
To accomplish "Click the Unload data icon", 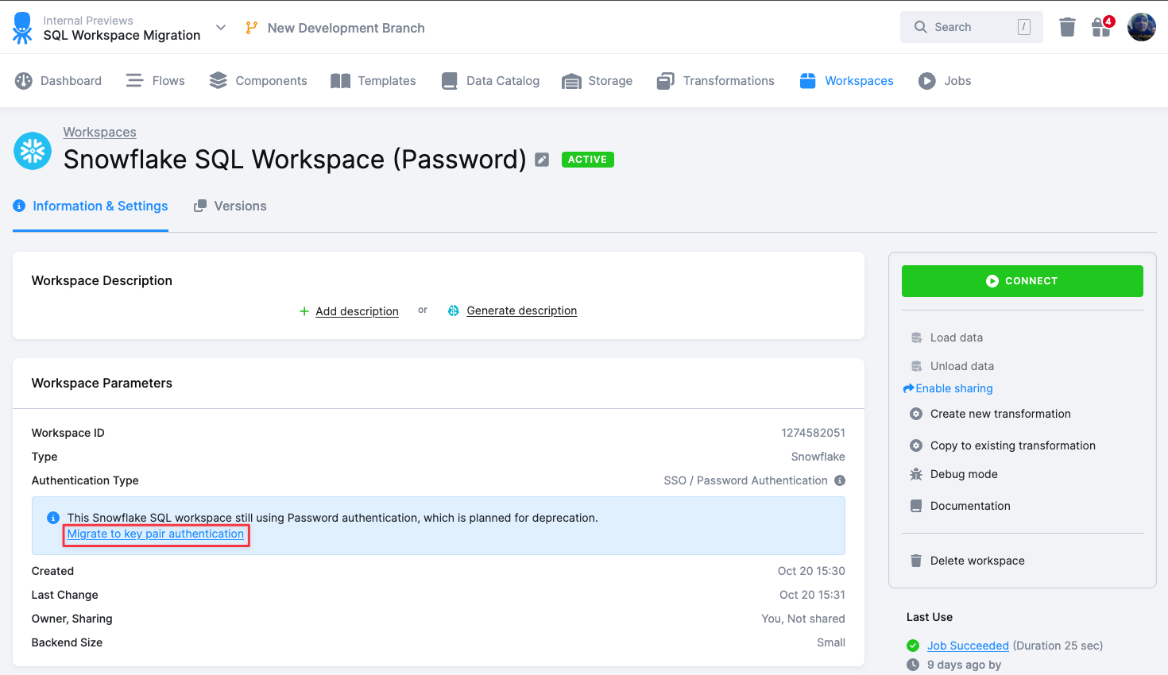I will click(916, 366).
